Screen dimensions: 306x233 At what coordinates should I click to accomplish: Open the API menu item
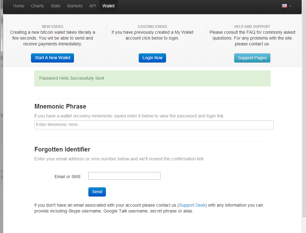coord(92,6)
